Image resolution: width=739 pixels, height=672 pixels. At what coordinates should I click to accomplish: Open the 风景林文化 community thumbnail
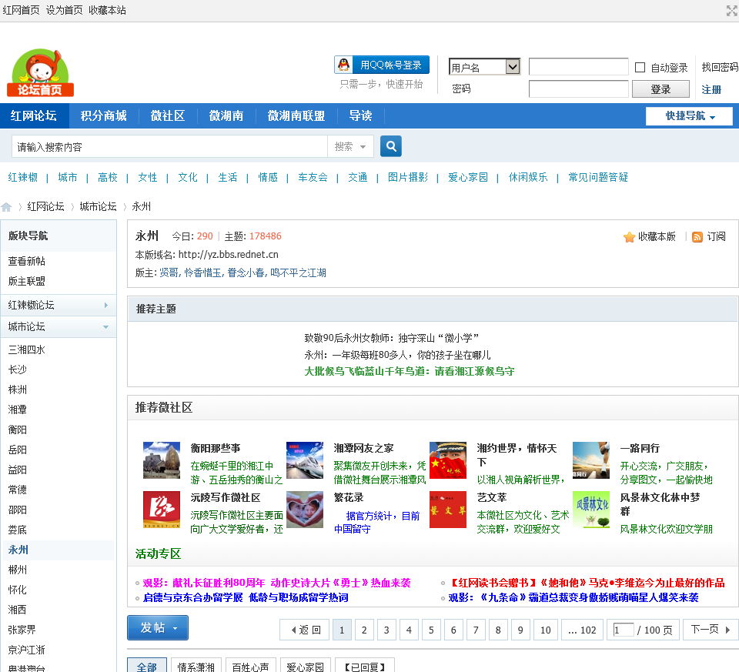tap(590, 510)
